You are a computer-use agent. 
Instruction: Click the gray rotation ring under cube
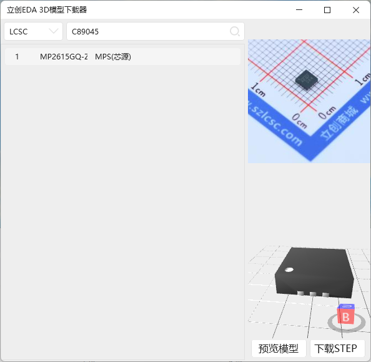[347, 323]
